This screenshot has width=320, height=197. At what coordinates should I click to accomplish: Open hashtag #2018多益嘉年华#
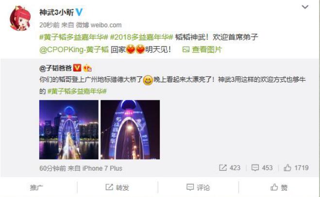141,37
